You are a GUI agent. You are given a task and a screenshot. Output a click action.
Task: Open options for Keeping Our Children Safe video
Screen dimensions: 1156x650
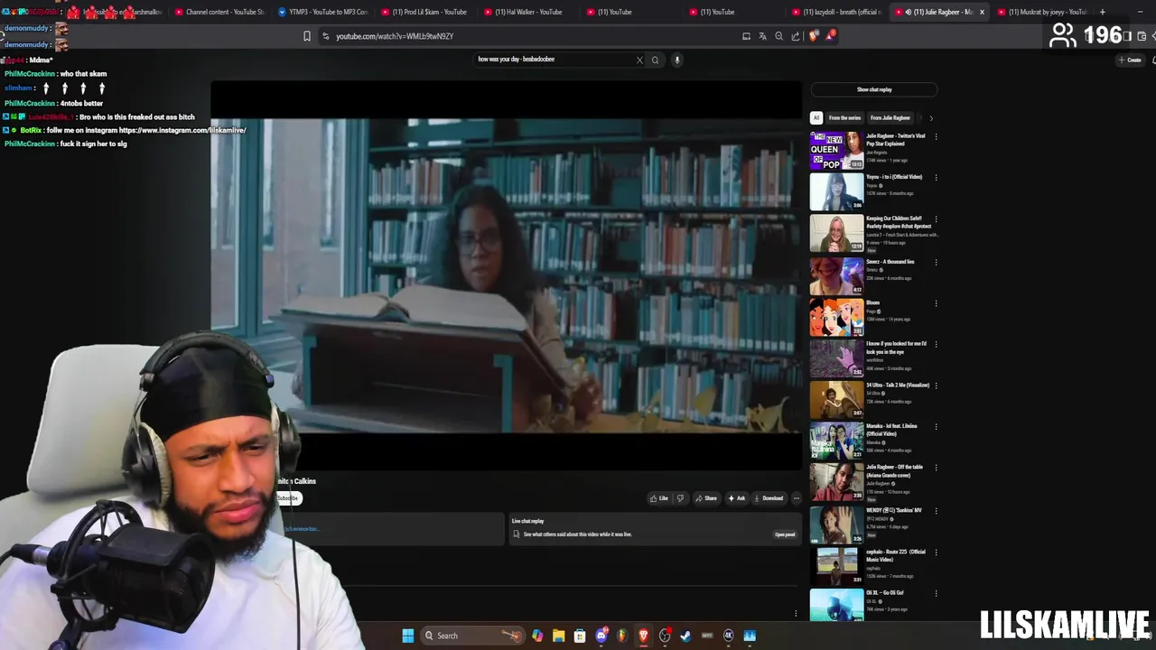(x=936, y=219)
